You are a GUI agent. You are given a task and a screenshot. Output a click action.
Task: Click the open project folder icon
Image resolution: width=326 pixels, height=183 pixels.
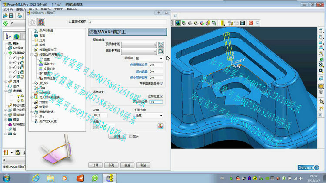point(5,16)
